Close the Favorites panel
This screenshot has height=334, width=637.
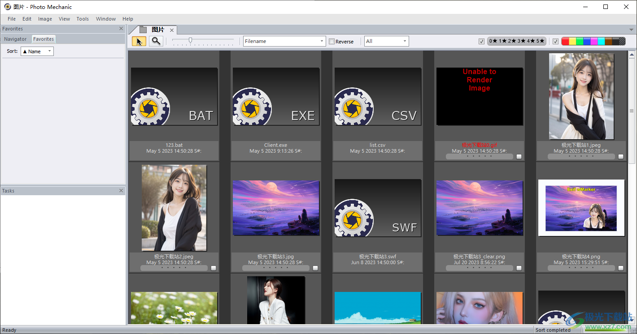pos(121,29)
